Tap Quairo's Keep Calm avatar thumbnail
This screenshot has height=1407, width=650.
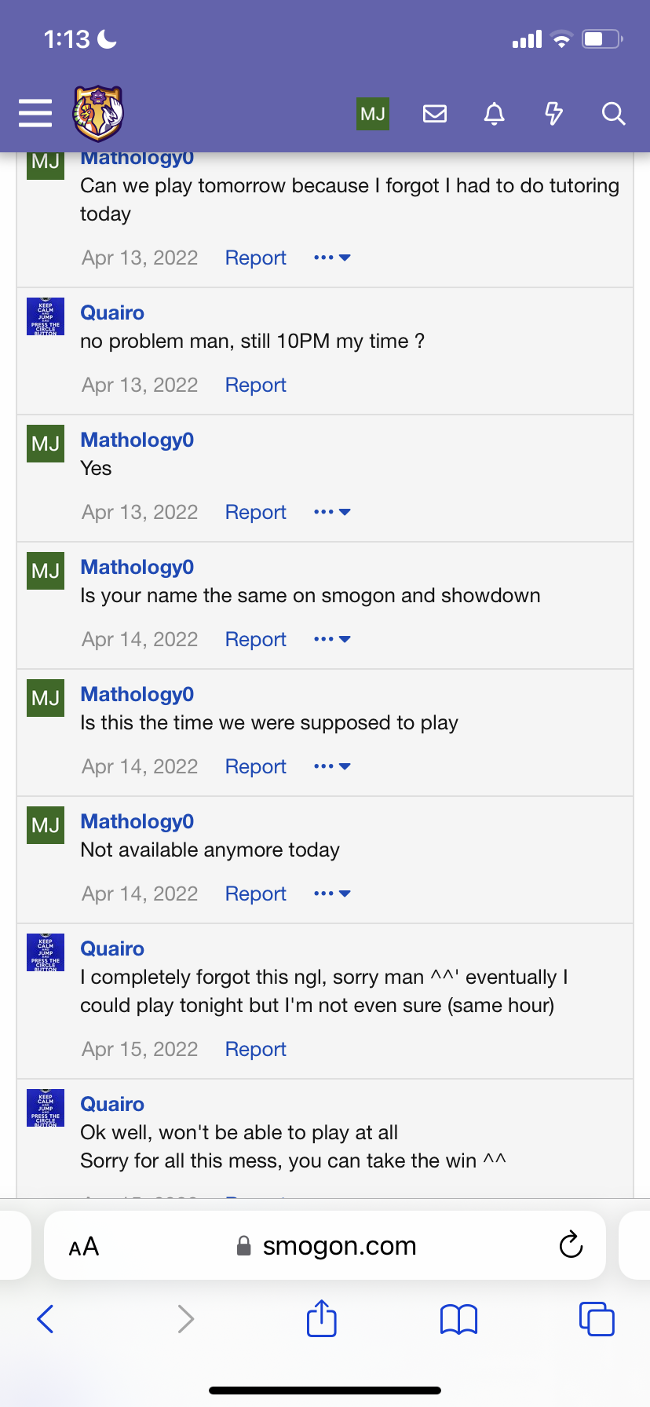point(46,316)
